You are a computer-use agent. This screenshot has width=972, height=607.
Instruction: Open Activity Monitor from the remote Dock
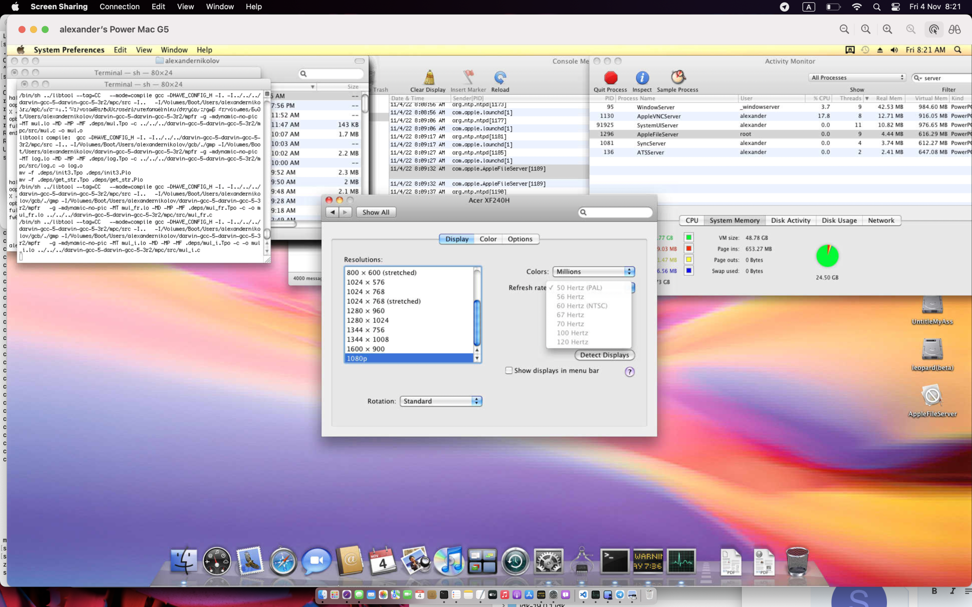pyautogui.click(x=681, y=561)
